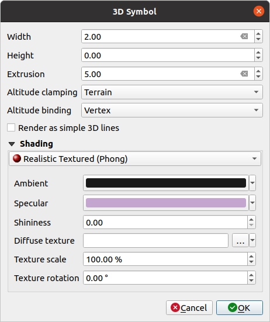
Task: Increase Width using up arrow
Action: [x=258, y=34]
